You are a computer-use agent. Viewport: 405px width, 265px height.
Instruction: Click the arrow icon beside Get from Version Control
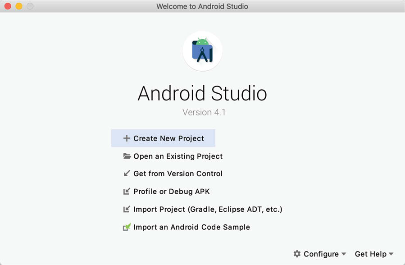click(x=127, y=174)
